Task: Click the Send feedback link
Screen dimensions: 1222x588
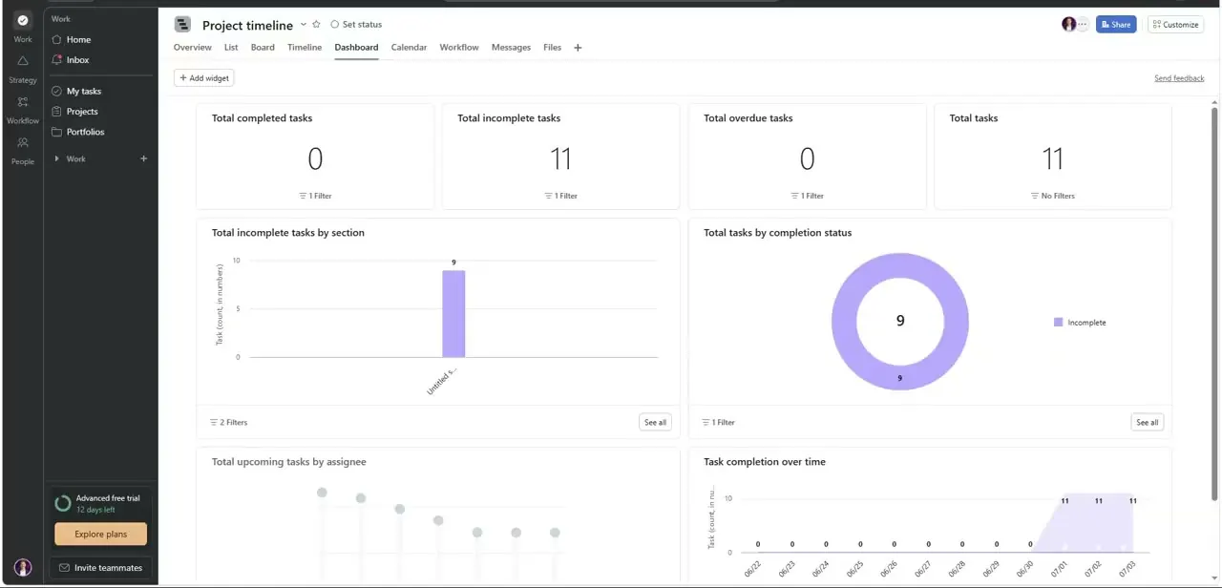Action: pyautogui.click(x=1179, y=78)
